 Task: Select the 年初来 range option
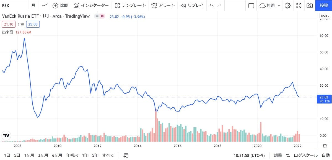72,155
